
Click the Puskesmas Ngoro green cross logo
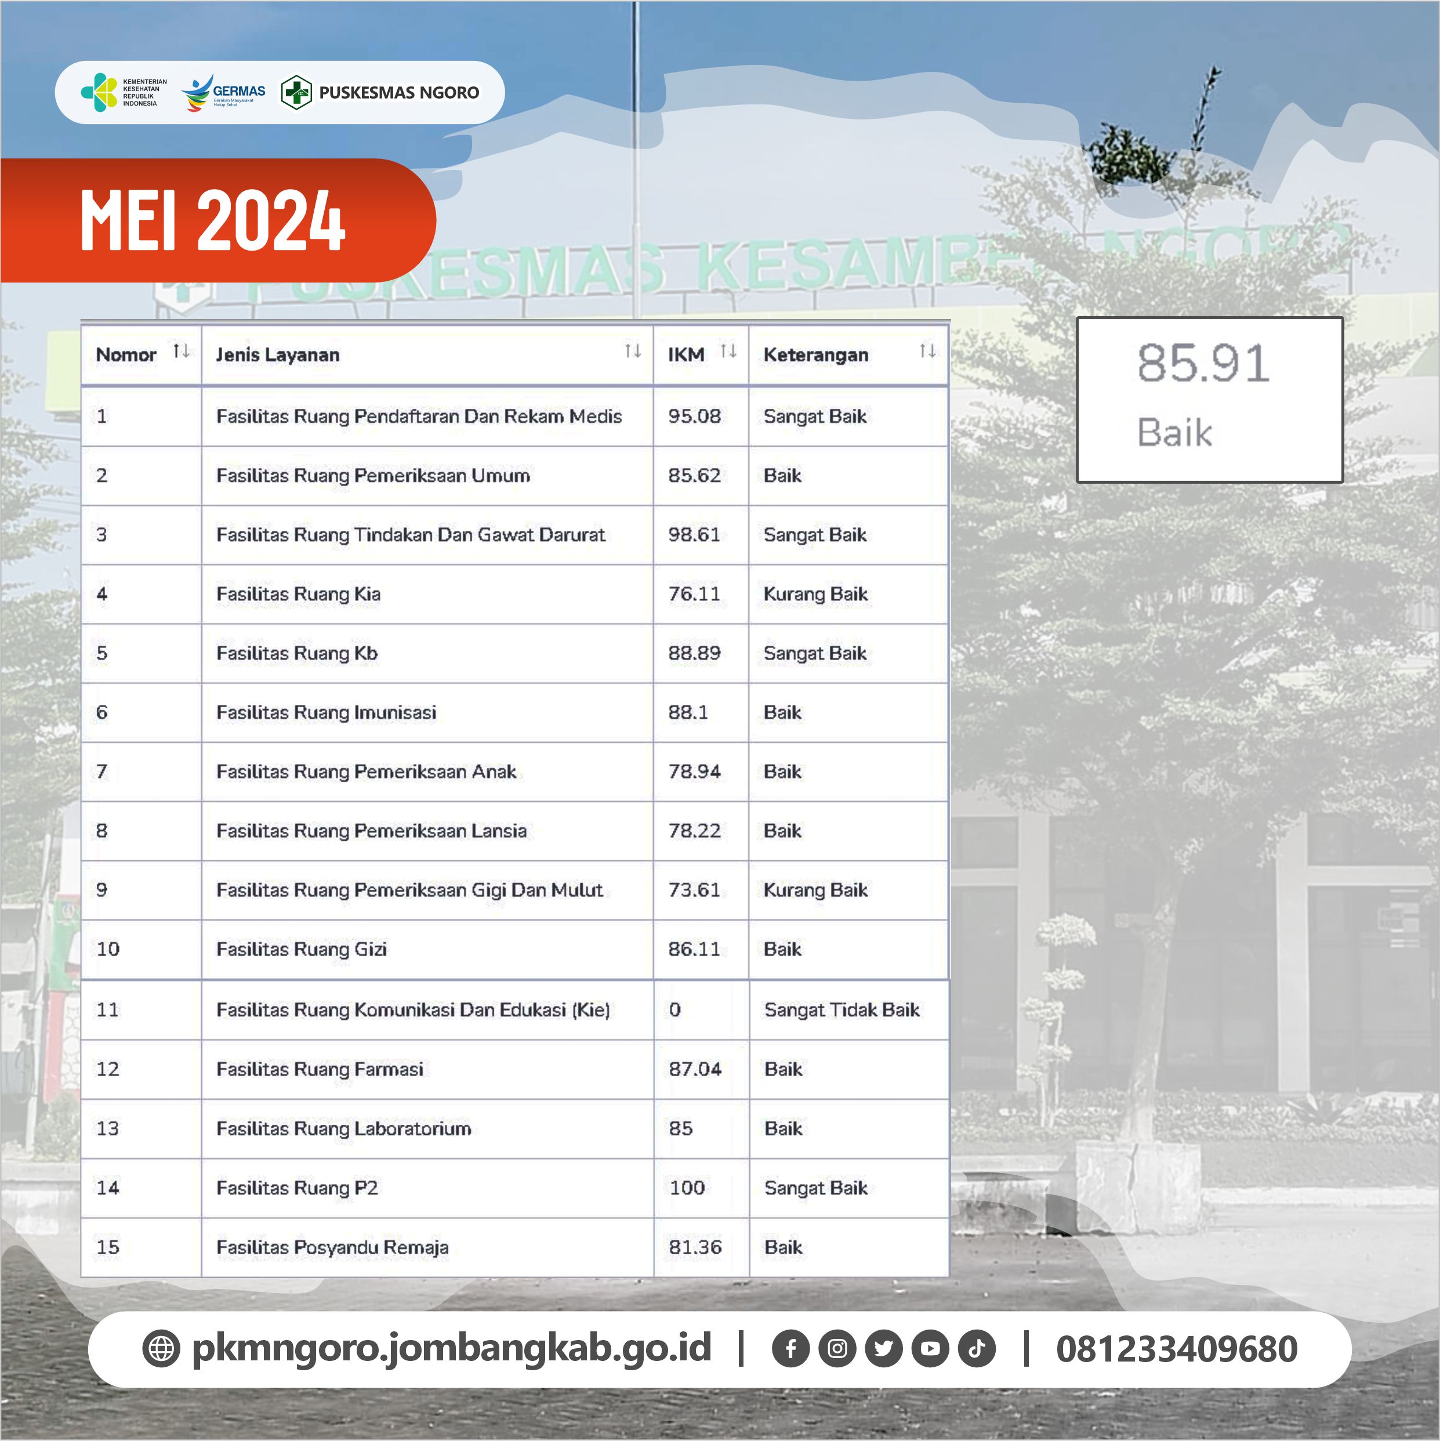[x=296, y=92]
